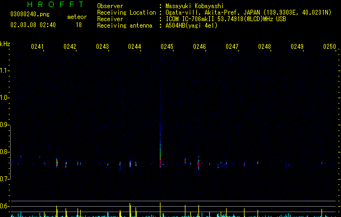341x217 pixels.
Task: Click the 0246 time marker
Action: tap(200, 47)
